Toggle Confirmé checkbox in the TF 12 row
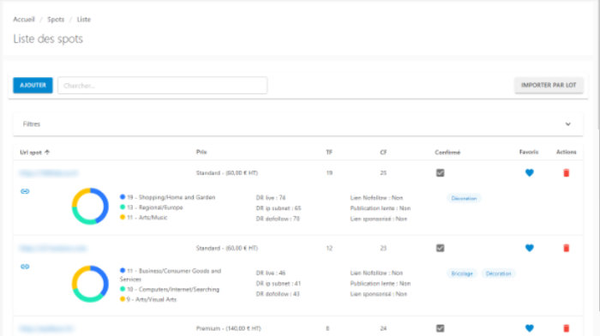This screenshot has width=600, height=336. pyautogui.click(x=440, y=248)
